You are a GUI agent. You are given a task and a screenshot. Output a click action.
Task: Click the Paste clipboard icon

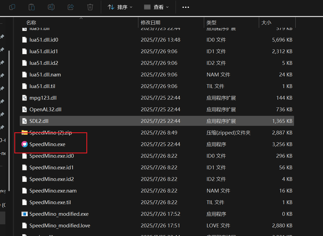coord(32,7)
